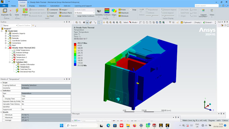
Task: Toggle the Maximum result checkbox
Action: [4, 118]
